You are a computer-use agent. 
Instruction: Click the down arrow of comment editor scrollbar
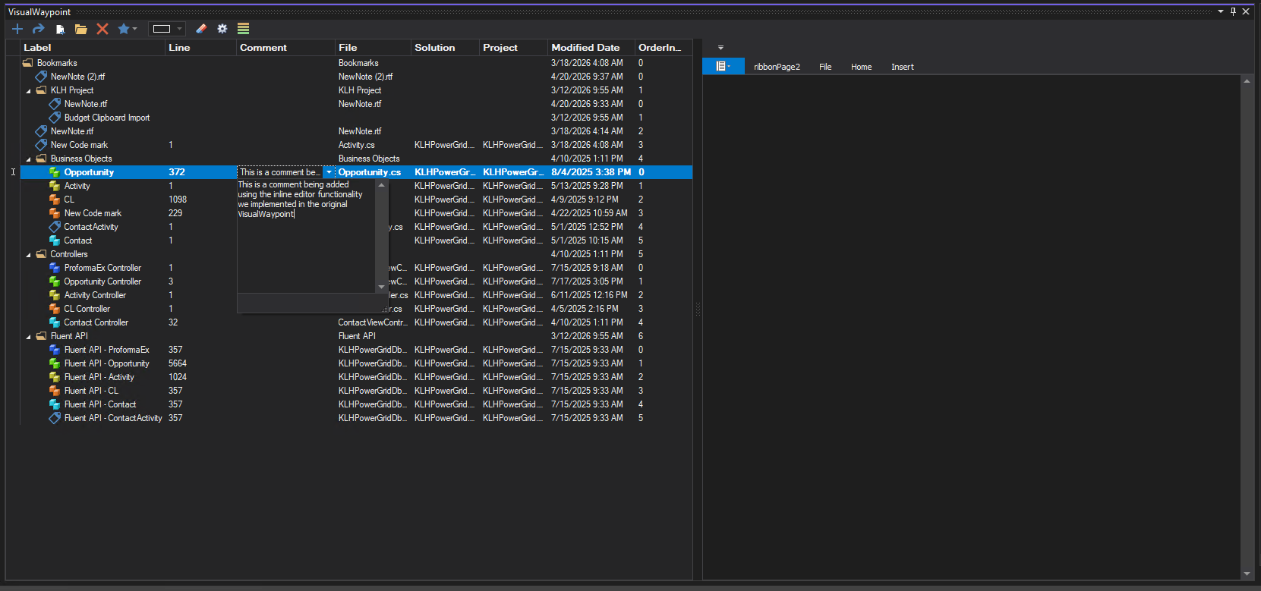(381, 288)
